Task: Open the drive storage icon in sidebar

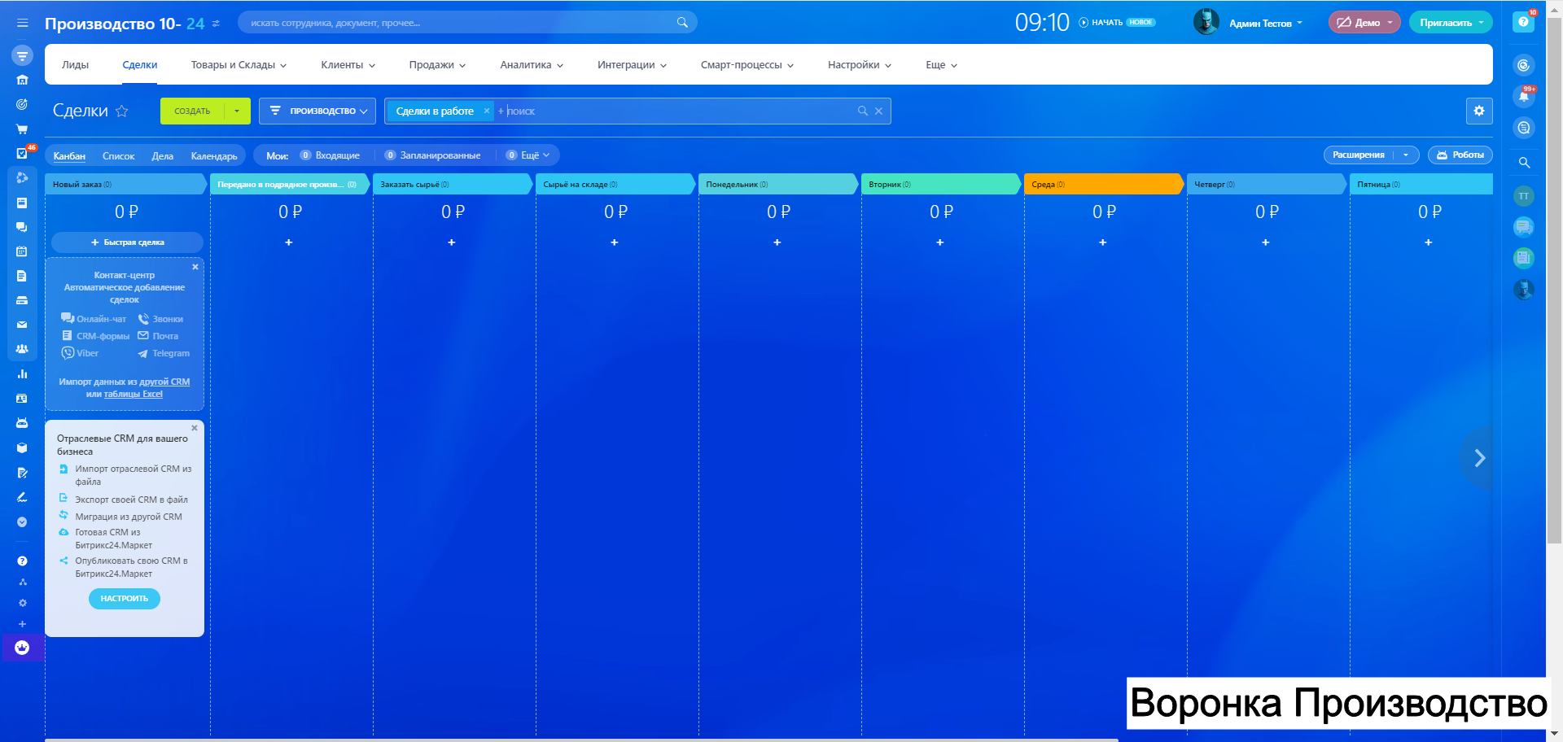Action: coord(22,300)
